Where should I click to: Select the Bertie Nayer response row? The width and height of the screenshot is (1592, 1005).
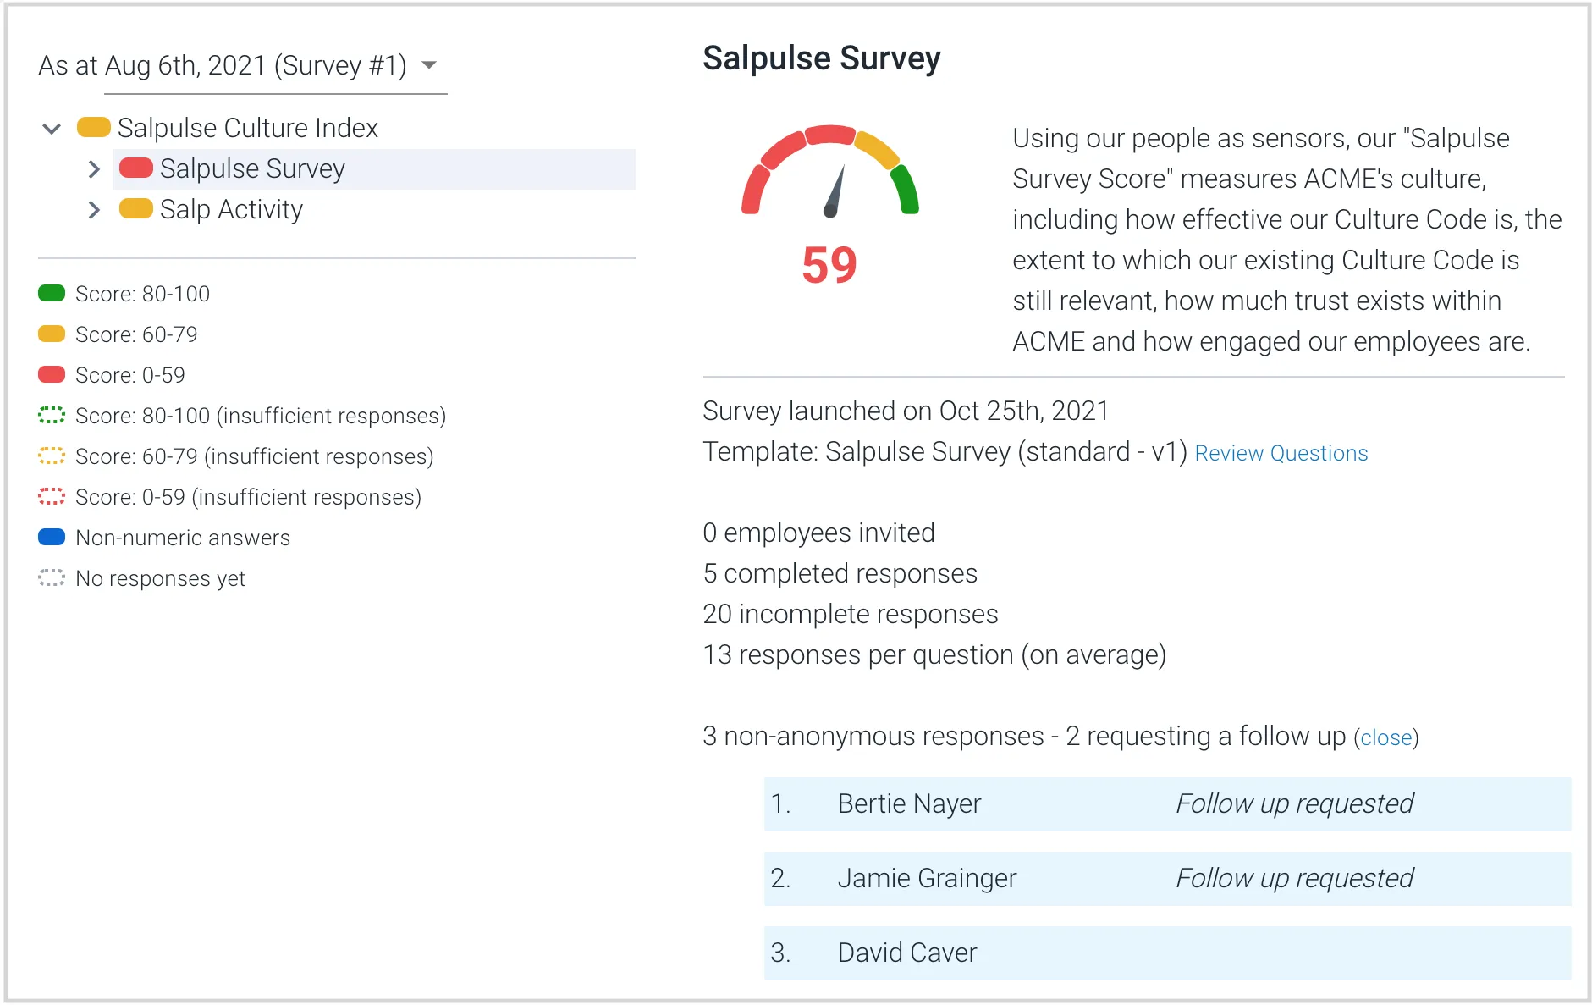1167,804
